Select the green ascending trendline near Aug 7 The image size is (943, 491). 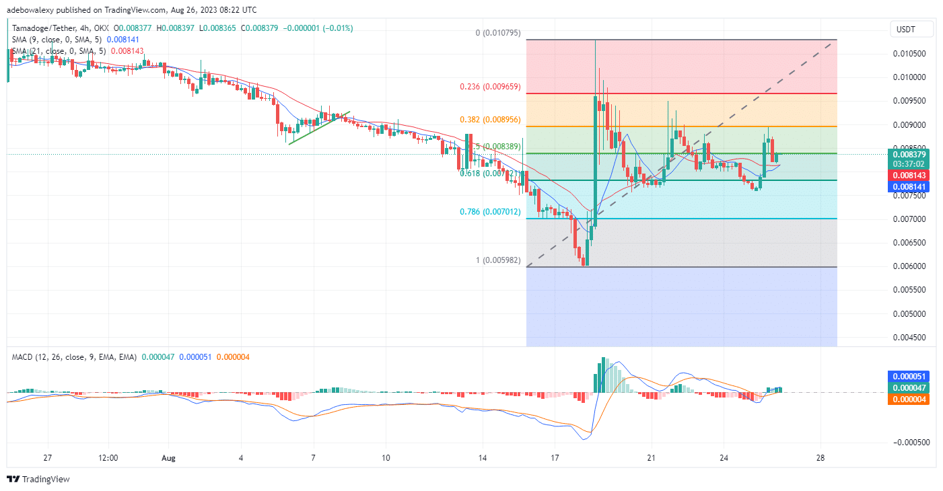tap(319, 128)
